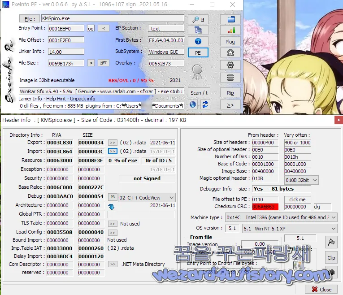Click the PB button beside Debug
Screen dimensions: 343x295
(x=113, y=197)
